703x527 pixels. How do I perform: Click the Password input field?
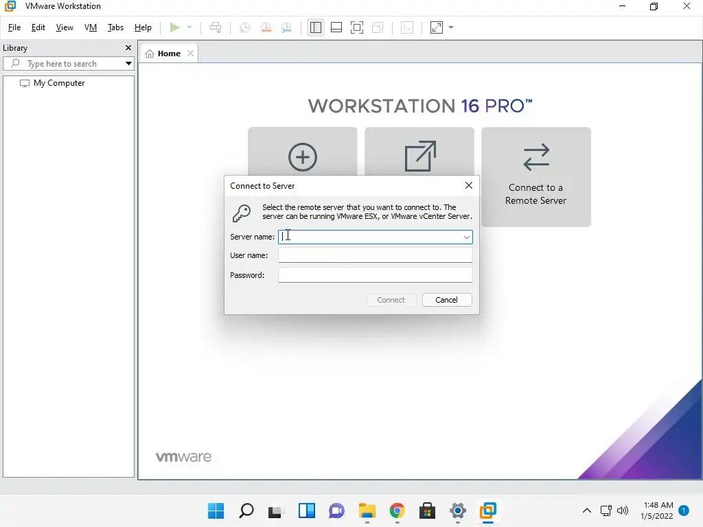[x=376, y=275]
